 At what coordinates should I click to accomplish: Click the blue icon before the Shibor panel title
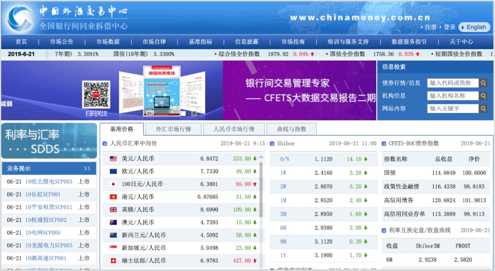click(272, 143)
